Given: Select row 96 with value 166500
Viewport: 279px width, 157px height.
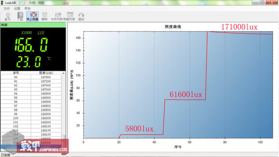Looking at the screenshot, I should click(x=31, y=102).
